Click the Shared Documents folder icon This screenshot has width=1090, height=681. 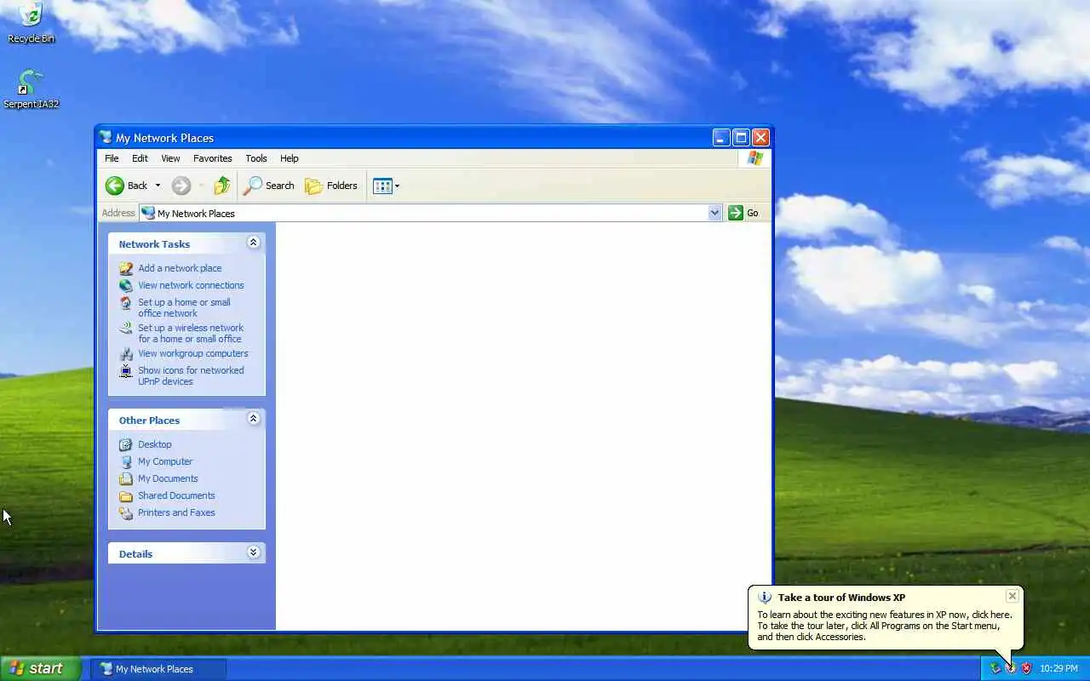(x=126, y=495)
